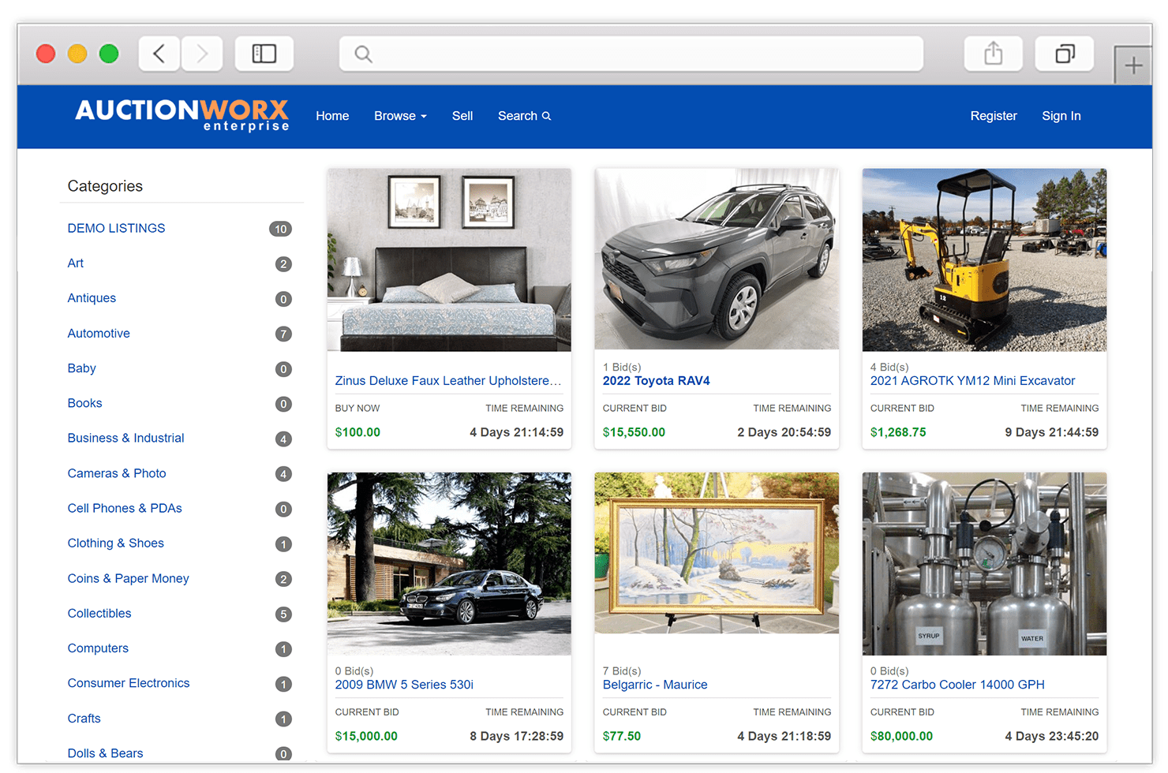Open the Register page
Image resolution: width=1168 pixels, height=773 pixels.
pyautogui.click(x=994, y=116)
